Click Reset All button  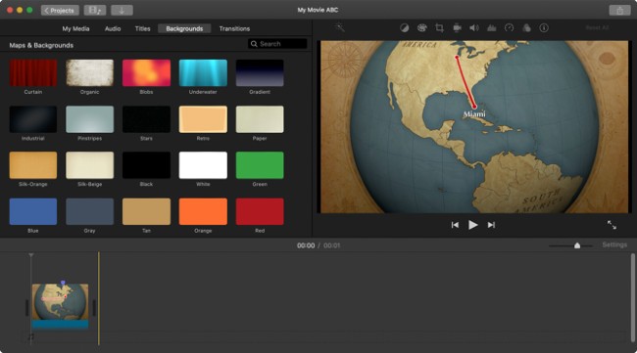pyautogui.click(x=597, y=27)
